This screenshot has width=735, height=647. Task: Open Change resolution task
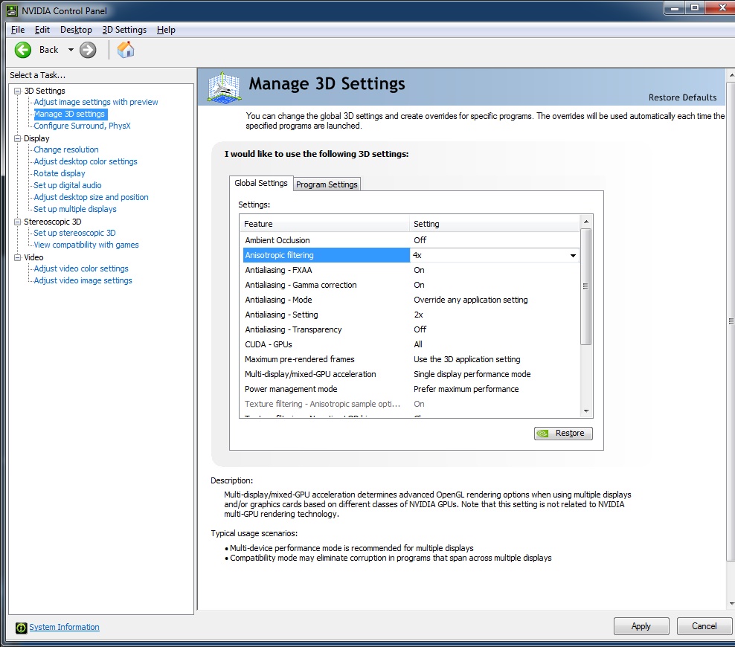coord(66,149)
